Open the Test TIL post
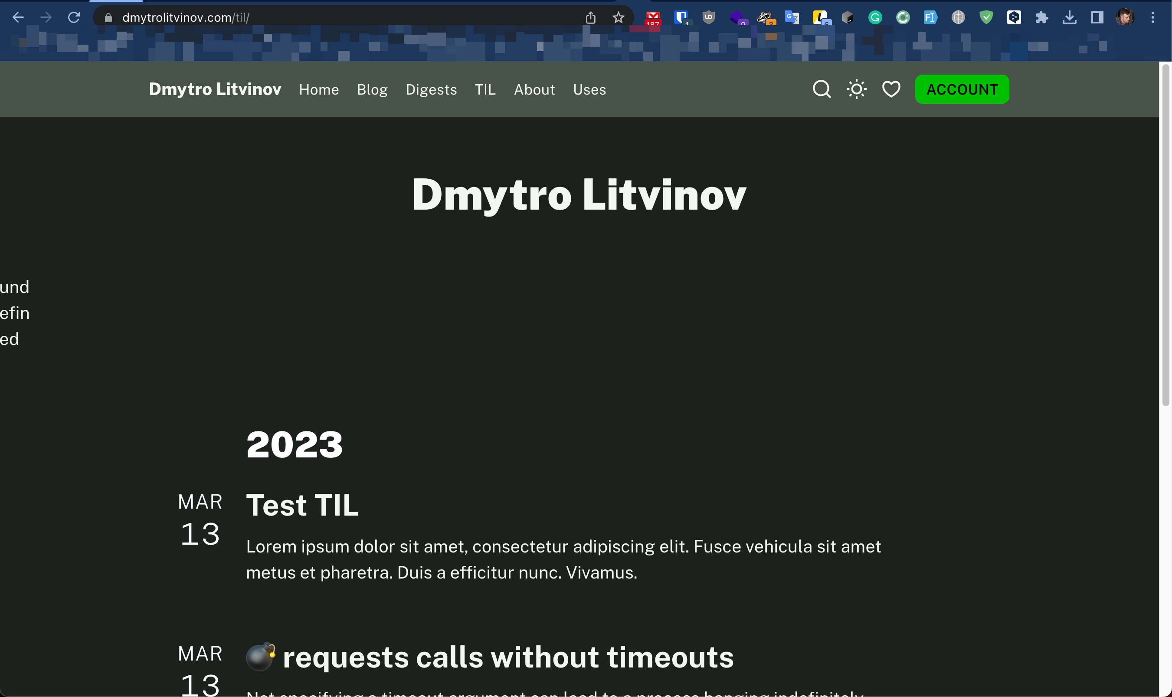The width and height of the screenshot is (1172, 697). 302,504
